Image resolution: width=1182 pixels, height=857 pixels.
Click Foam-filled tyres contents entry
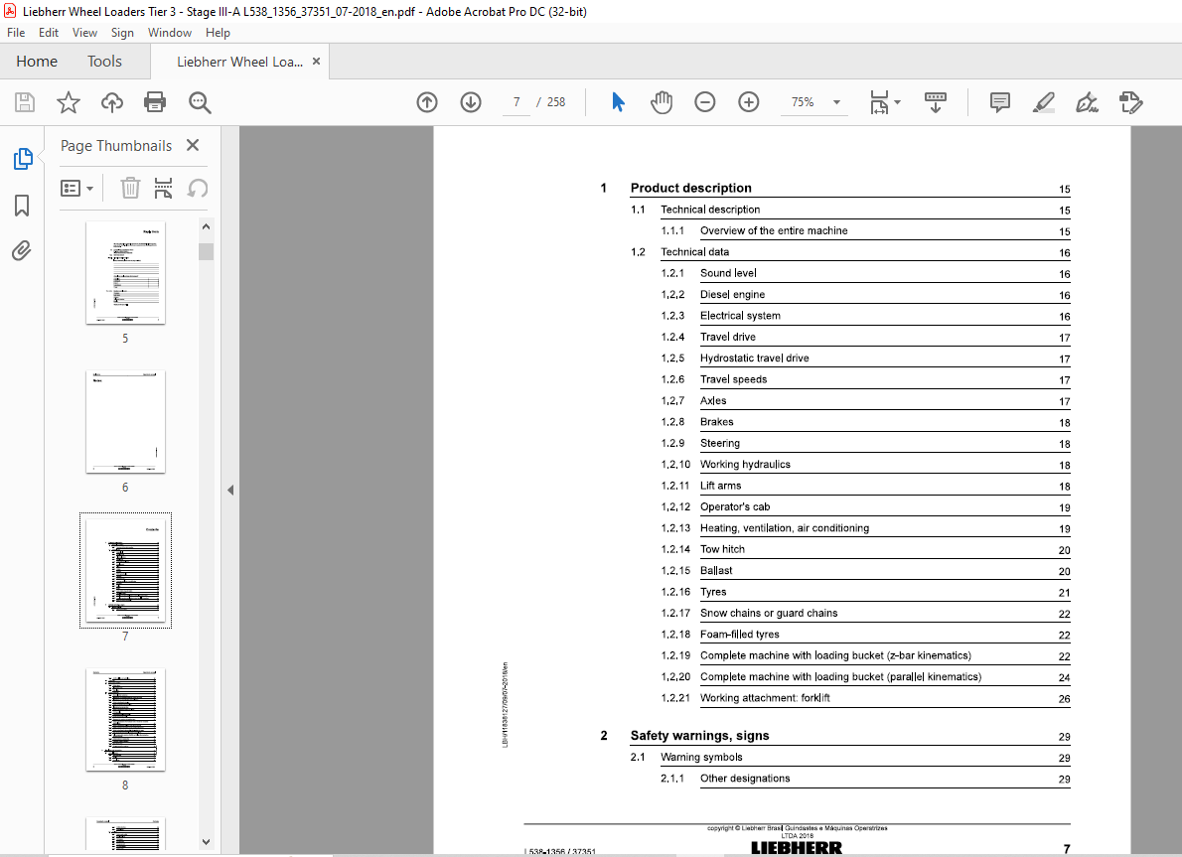(x=740, y=635)
